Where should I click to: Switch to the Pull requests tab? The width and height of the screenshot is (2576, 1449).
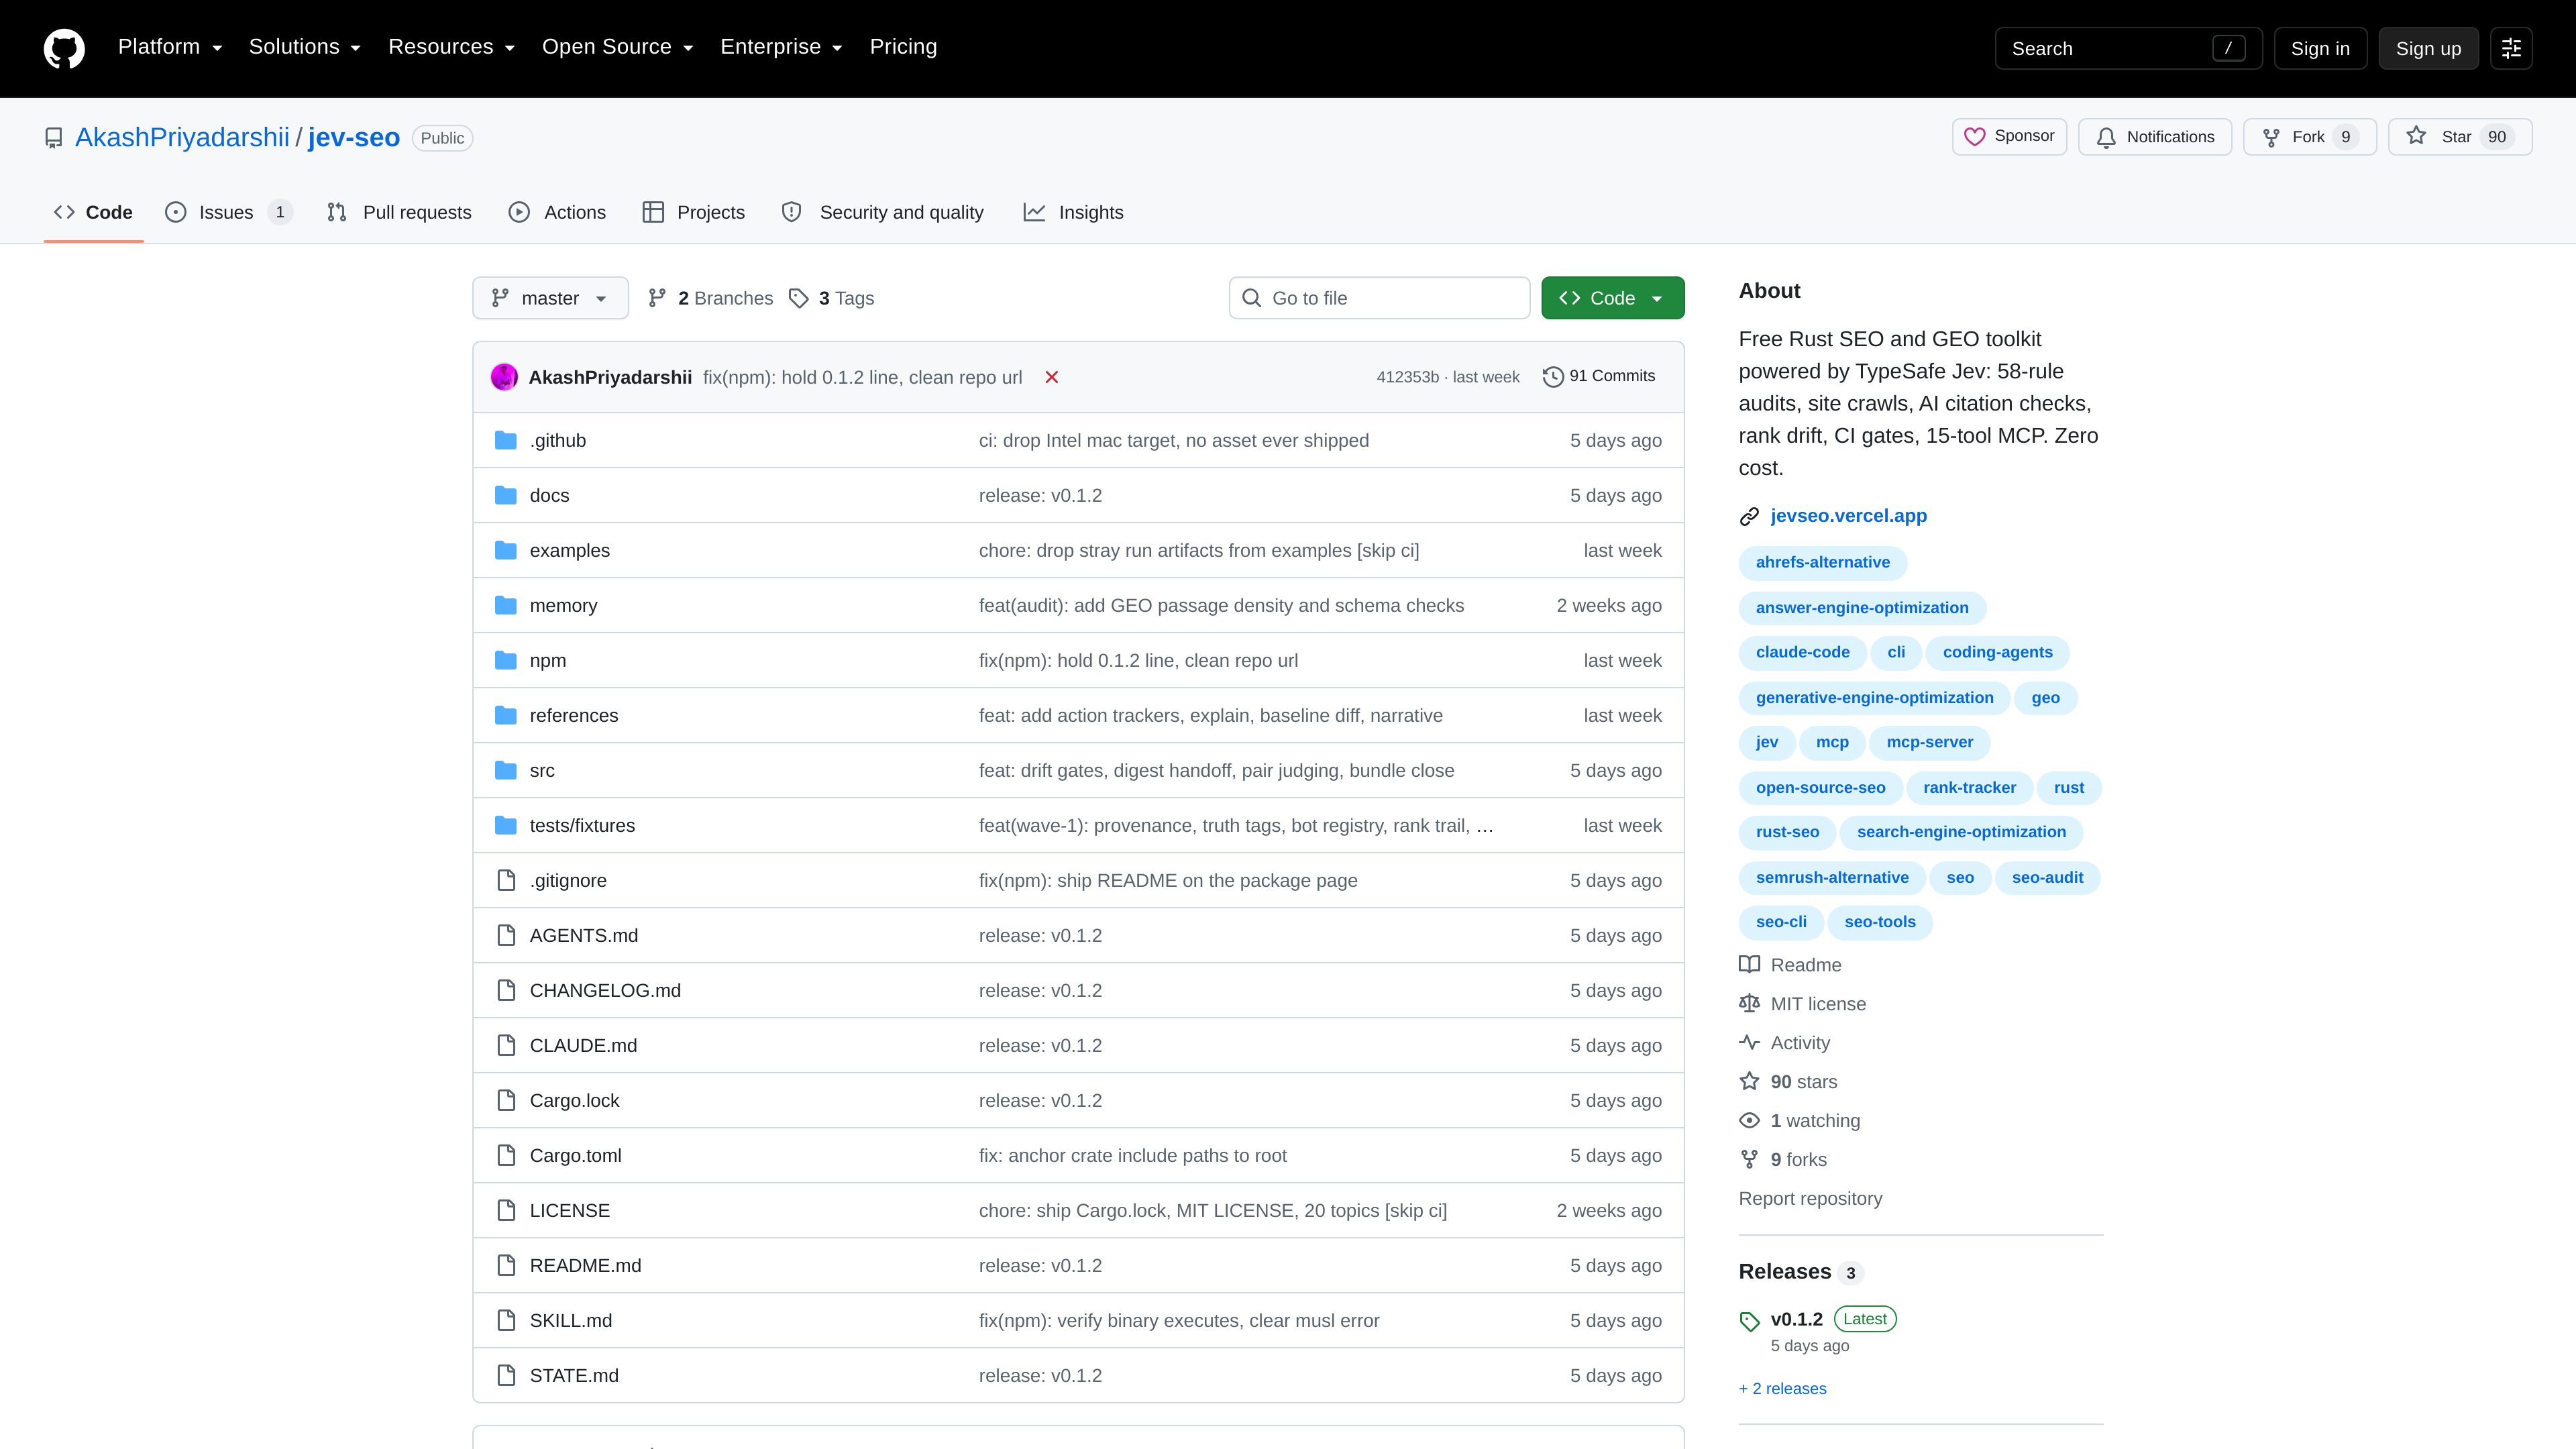tap(400, 212)
